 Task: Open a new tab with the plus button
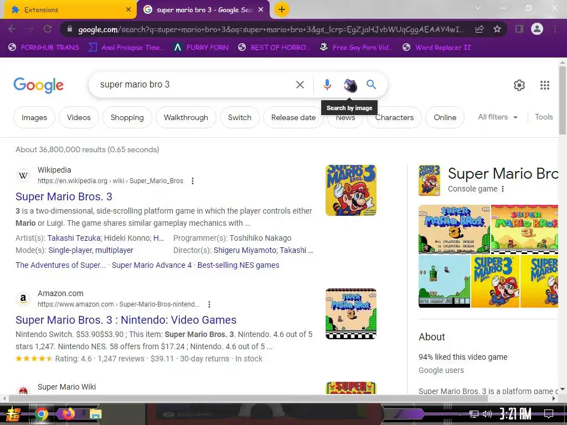point(282,9)
